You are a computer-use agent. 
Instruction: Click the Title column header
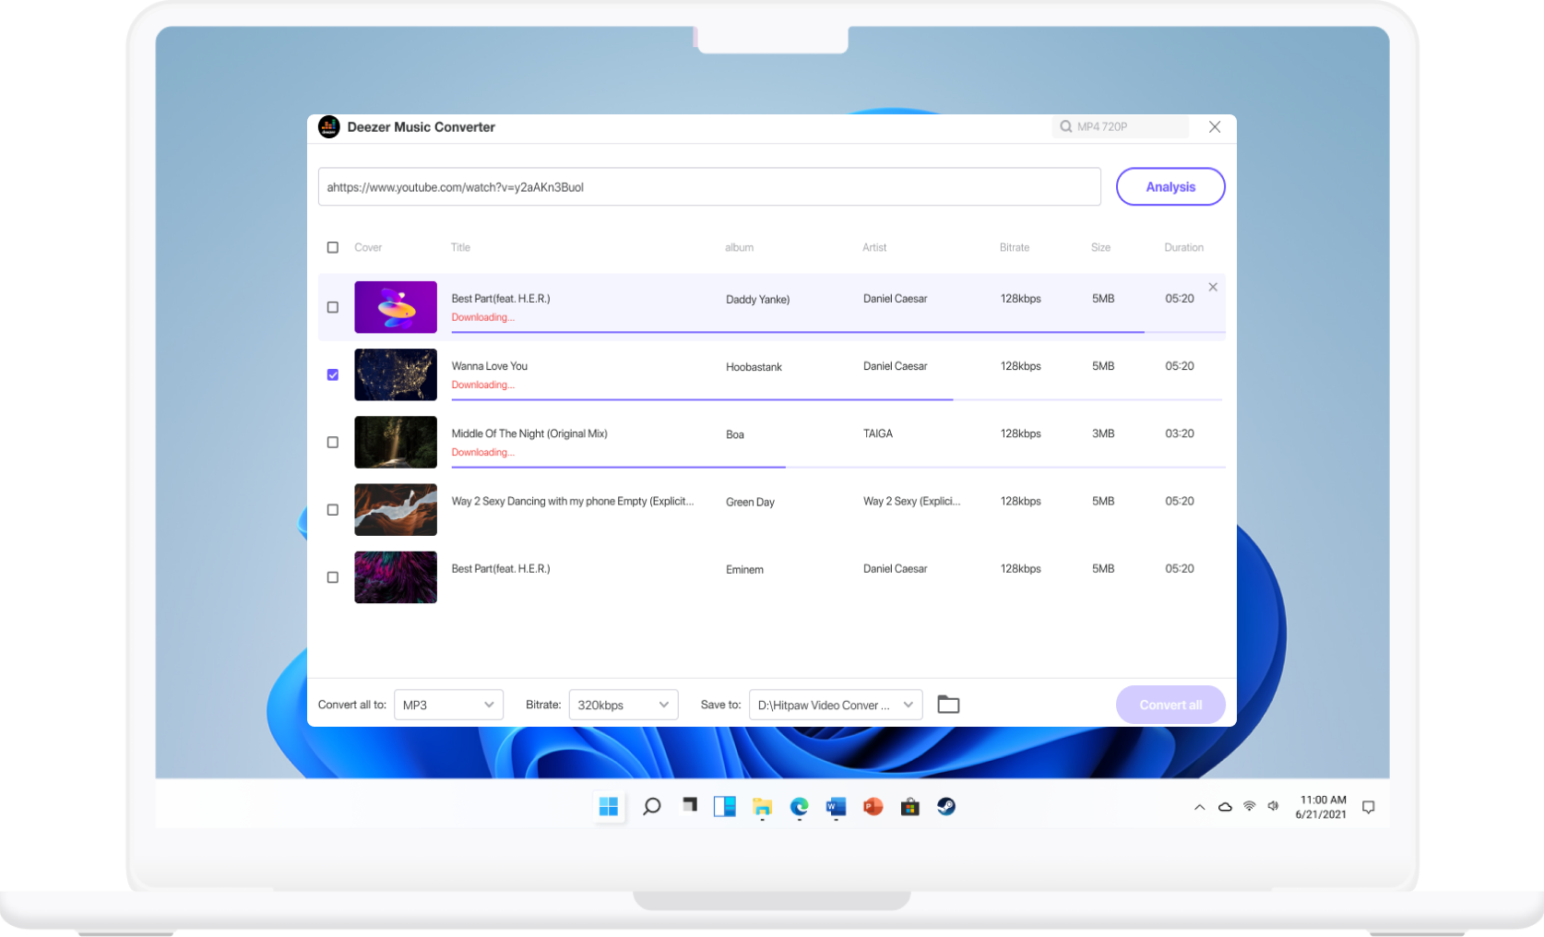(460, 247)
